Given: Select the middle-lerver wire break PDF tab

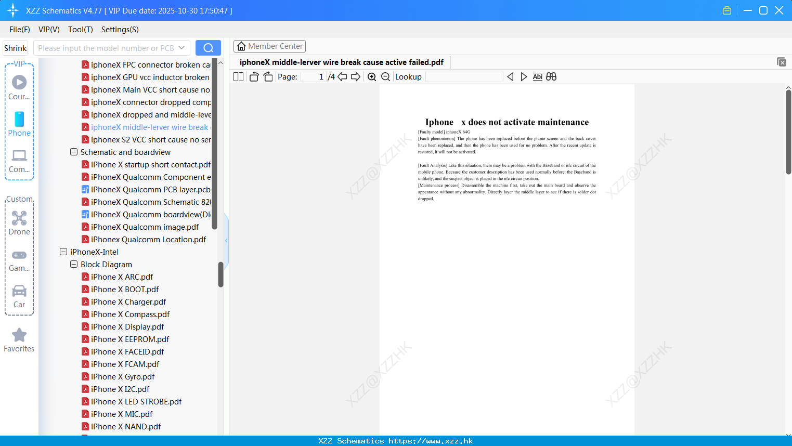Looking at the screenshot, I should pos(342,62).
